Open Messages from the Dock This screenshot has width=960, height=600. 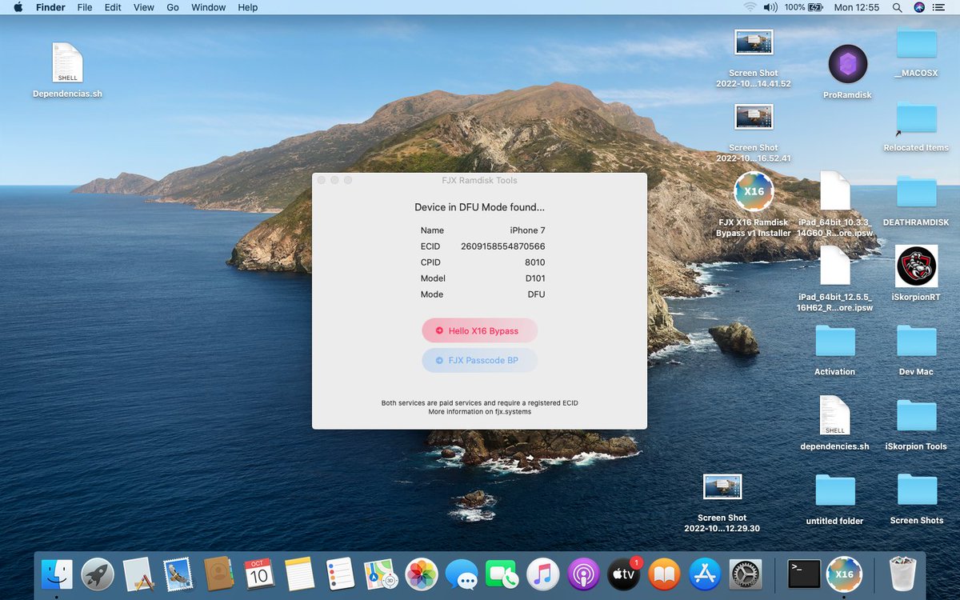coord(462,574)
